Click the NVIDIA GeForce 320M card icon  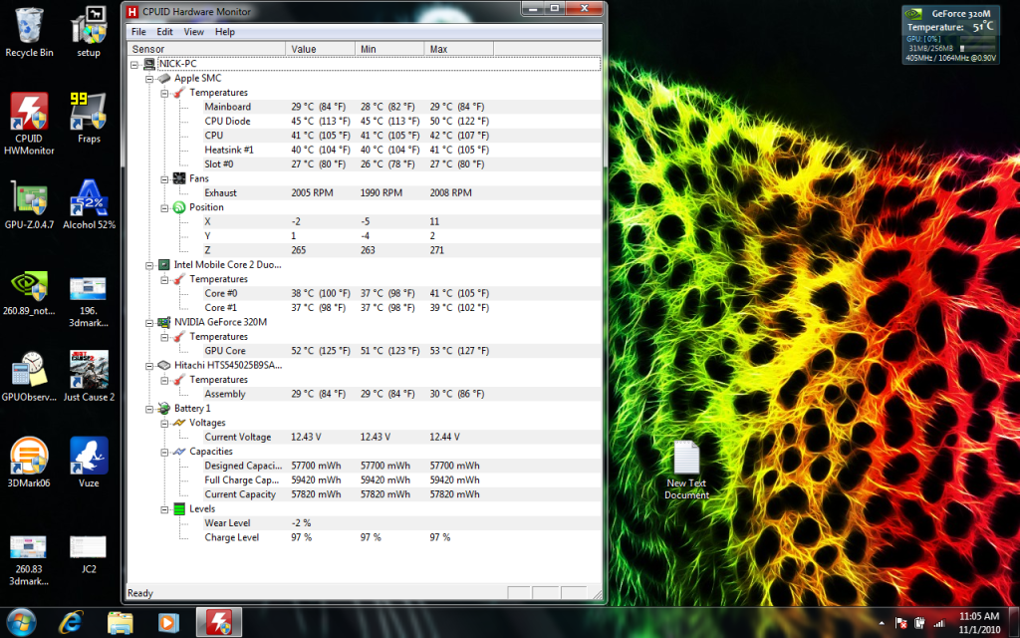(x=164, y=322)
